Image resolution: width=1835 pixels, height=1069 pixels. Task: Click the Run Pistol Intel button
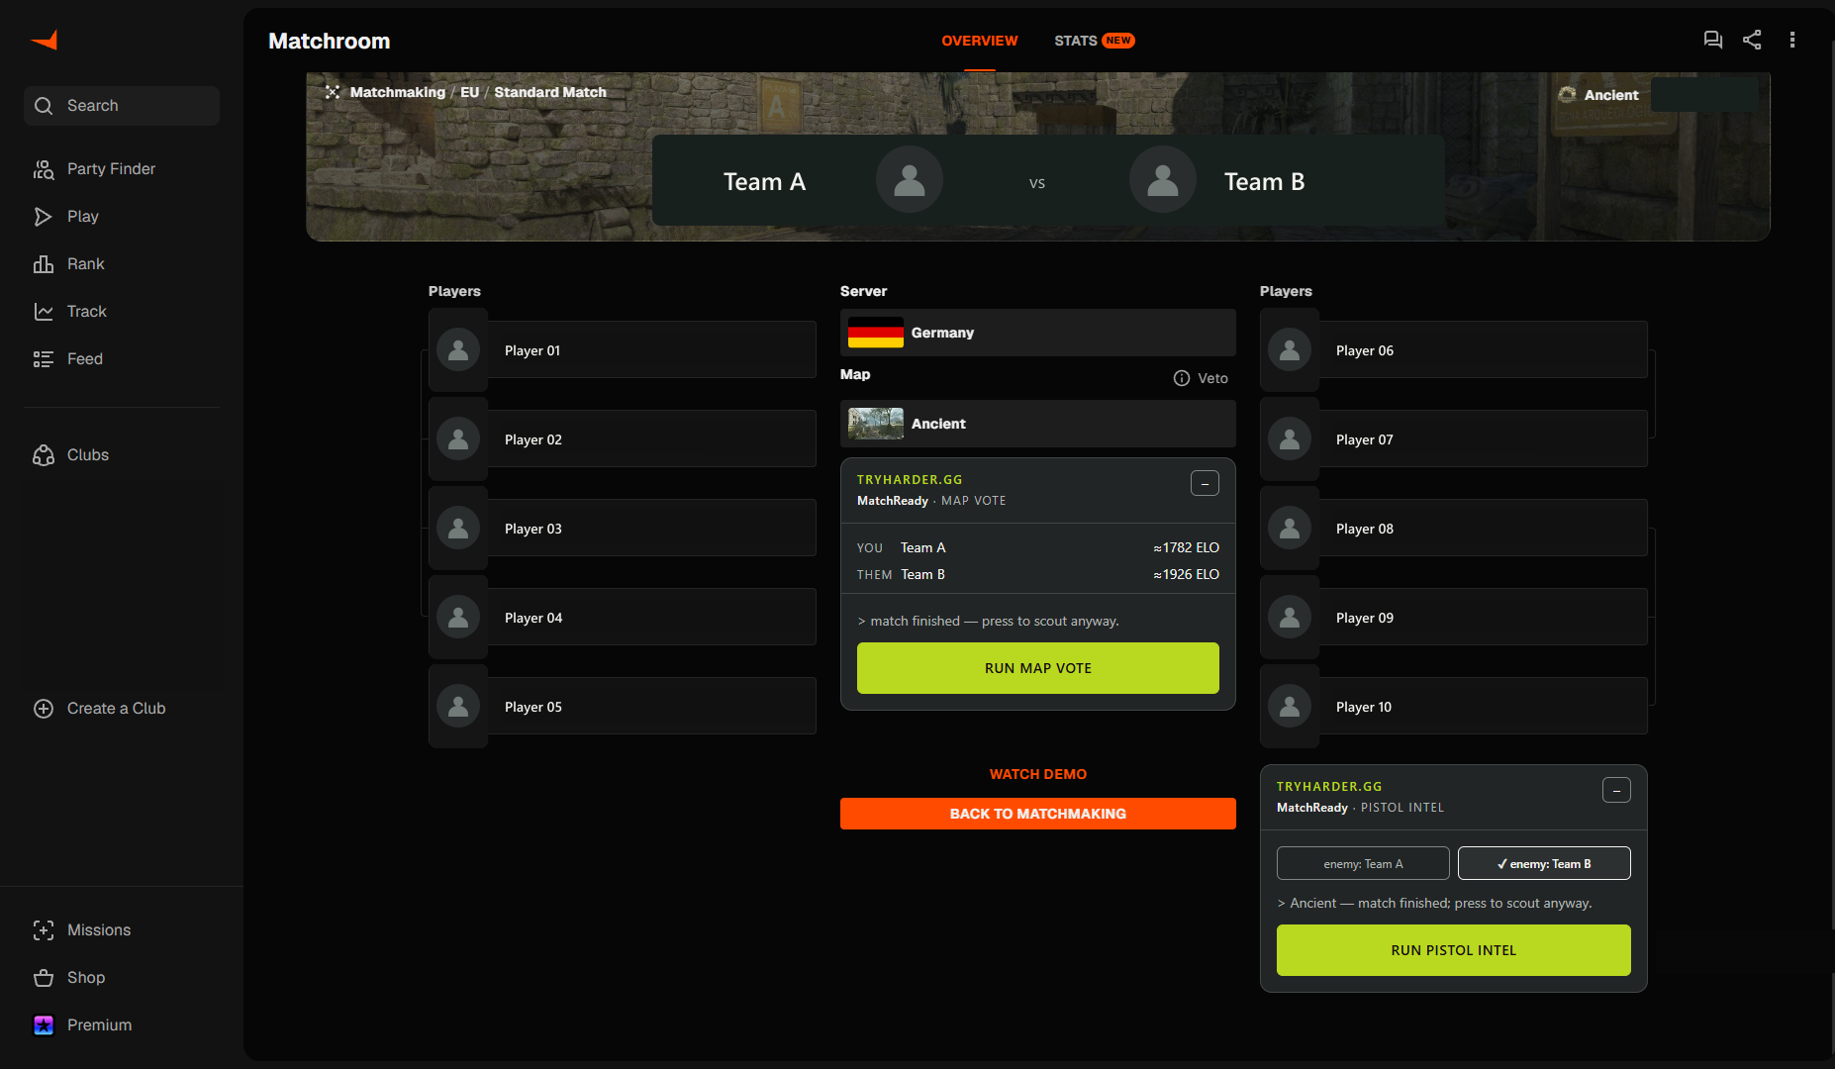click(1453, 950)
